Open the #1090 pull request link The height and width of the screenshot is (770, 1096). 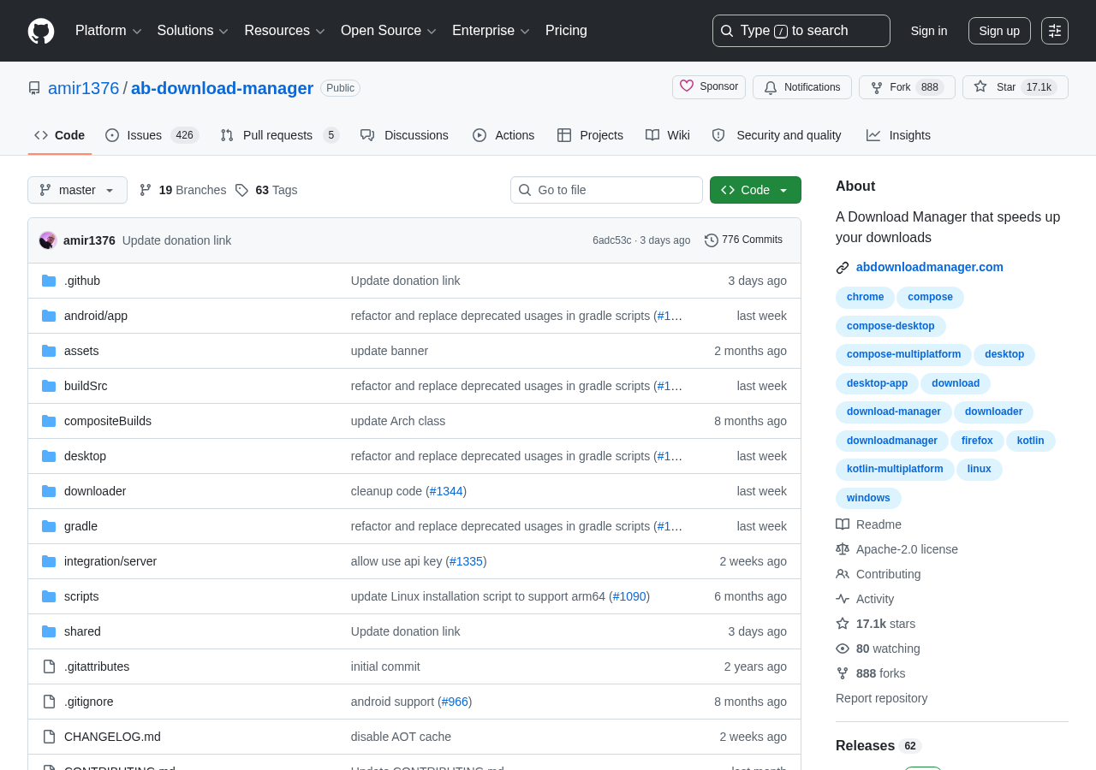(x=629, y=596)
